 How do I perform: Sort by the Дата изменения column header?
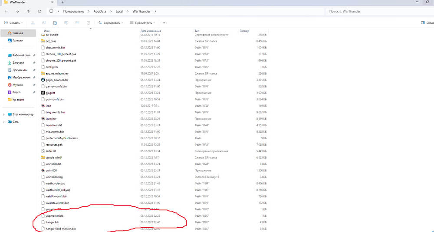pos(151,31)
